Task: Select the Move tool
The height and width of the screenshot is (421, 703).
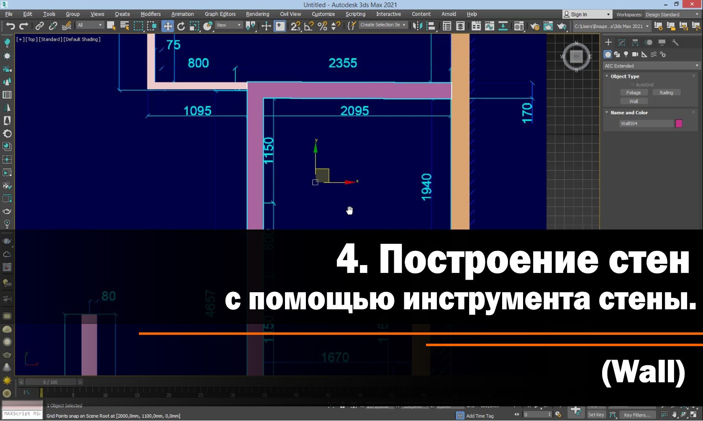Action: pos(167,26)
